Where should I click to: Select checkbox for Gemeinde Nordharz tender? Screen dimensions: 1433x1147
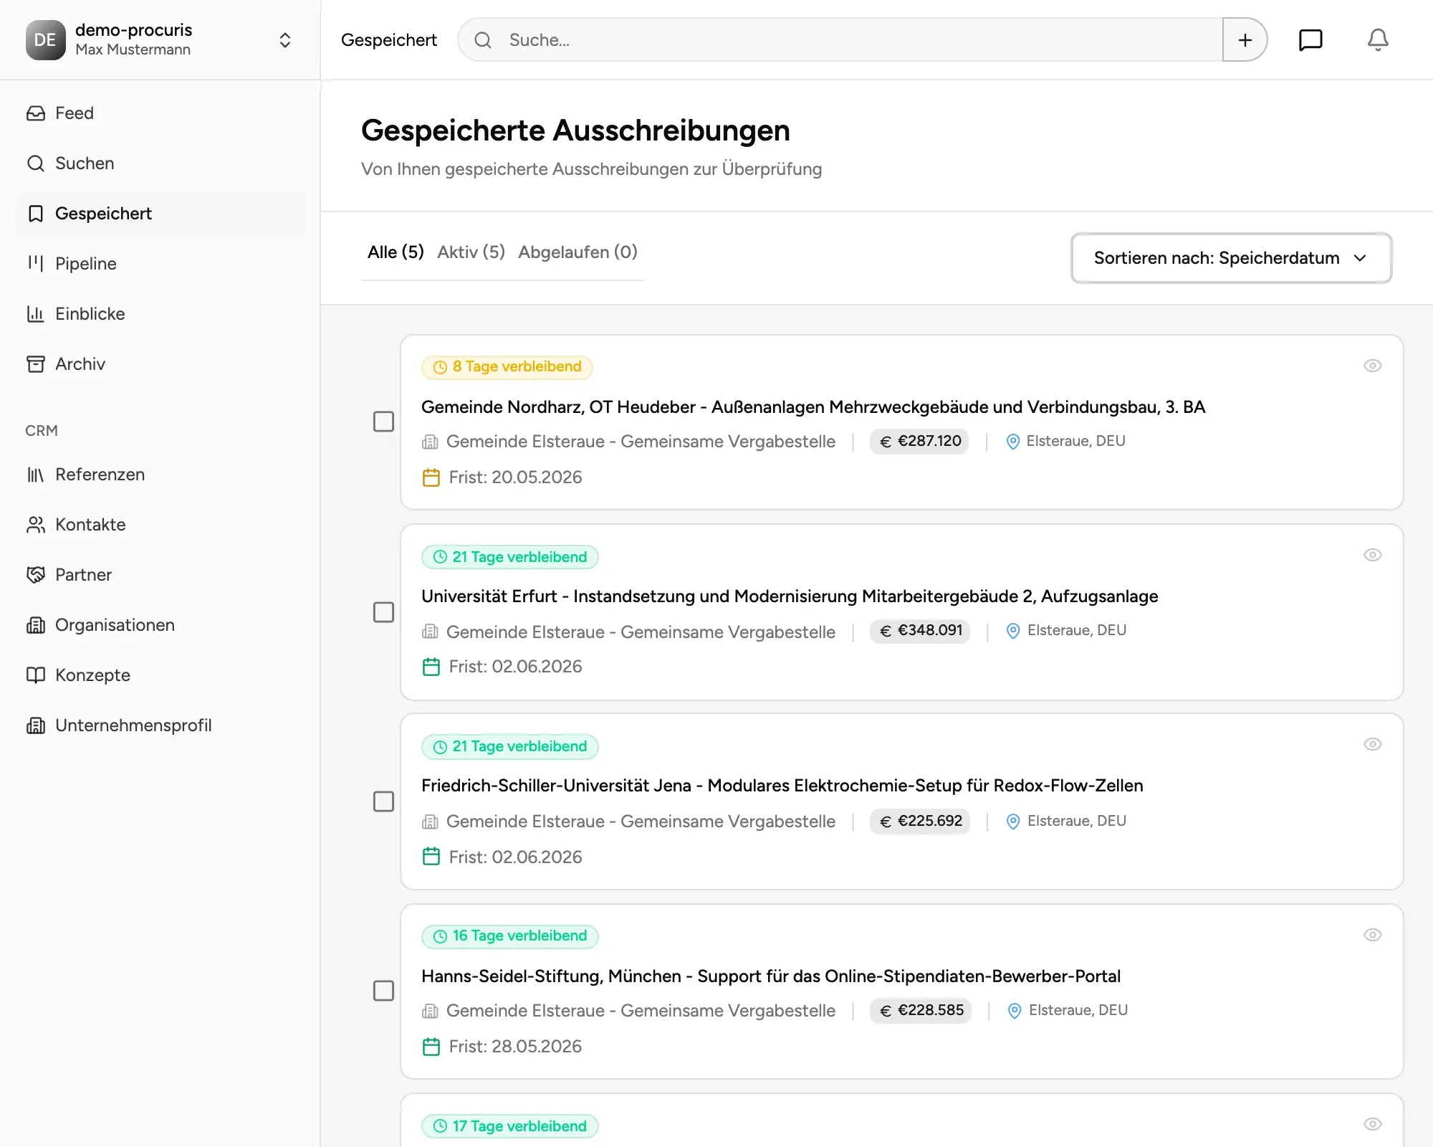[384, 422]
